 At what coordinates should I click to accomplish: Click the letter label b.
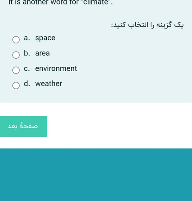[x=27, y=53]
